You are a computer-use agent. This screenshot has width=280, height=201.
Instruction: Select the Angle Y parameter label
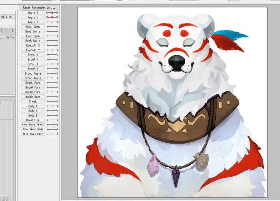pos(33,17)
